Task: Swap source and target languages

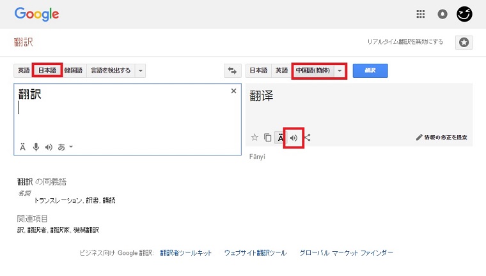Action: point(232,71)
